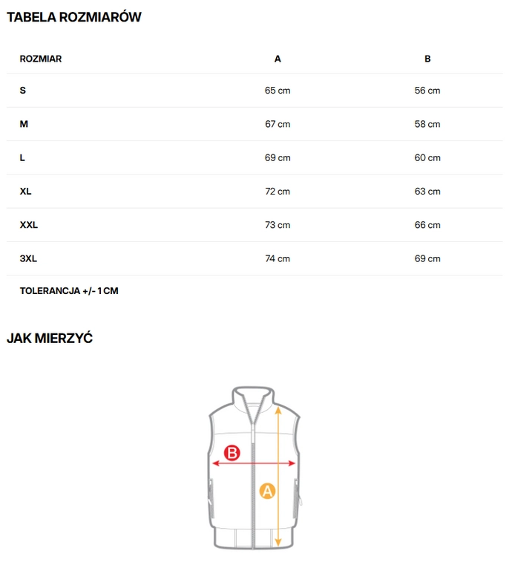Click the 56 cm value for size S

(427, 91)
